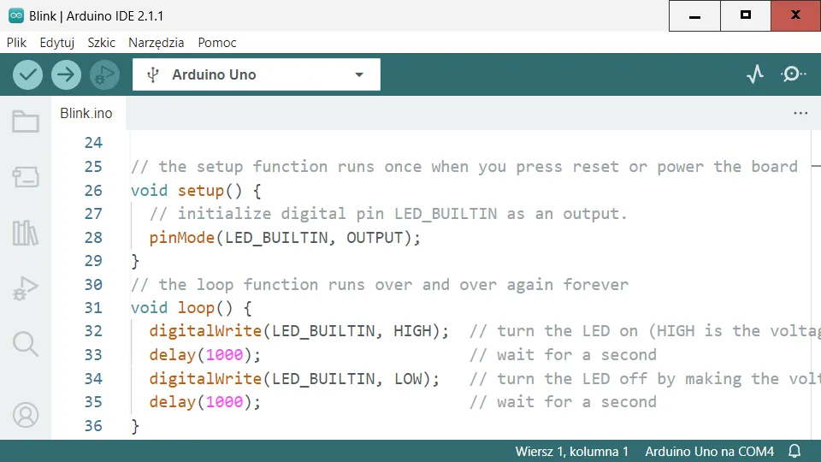This screenshot has height=462, width=821.
Task: Click 'void loop() {' code line
Action: 191,307
